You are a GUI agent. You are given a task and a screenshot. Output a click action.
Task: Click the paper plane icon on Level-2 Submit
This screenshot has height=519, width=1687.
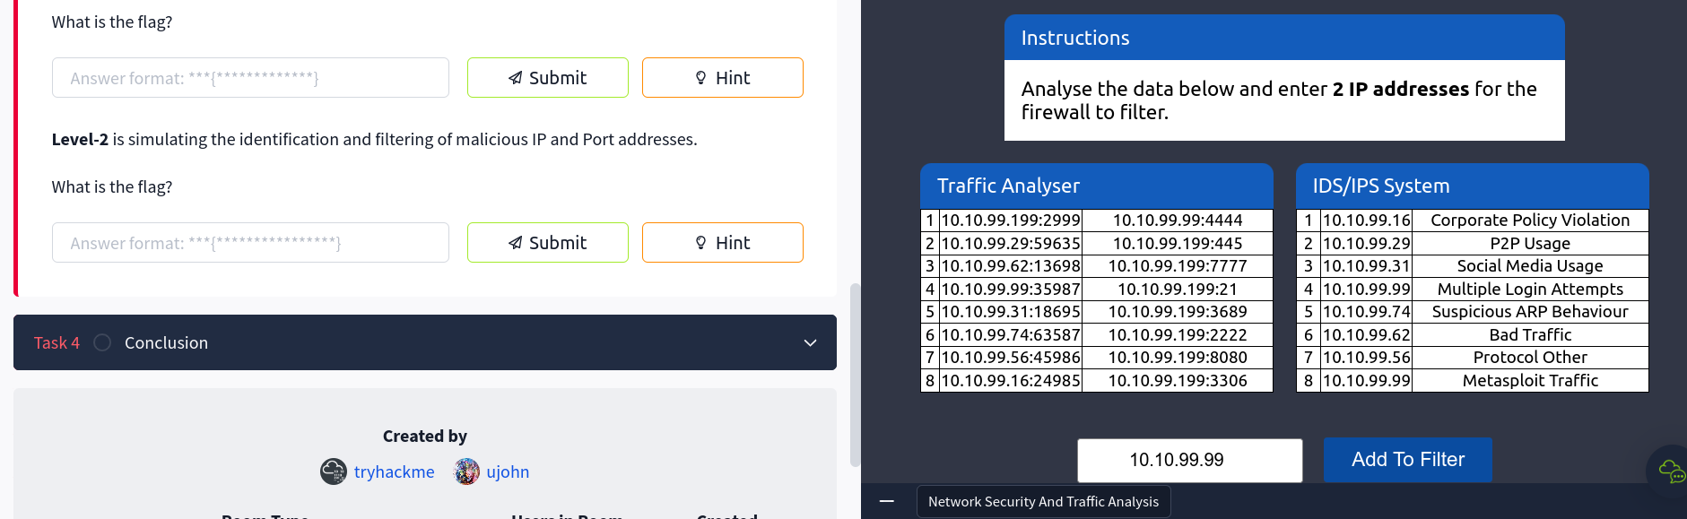[x=516, y=243]
